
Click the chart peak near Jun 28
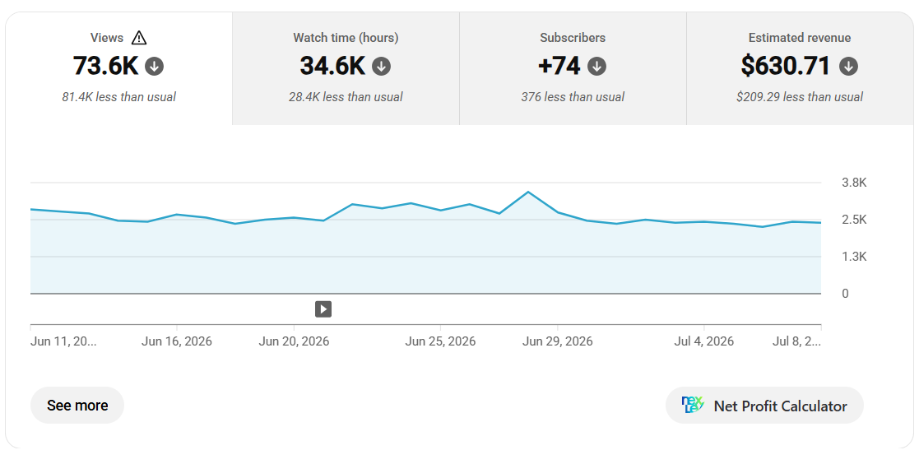coord(528,192)
